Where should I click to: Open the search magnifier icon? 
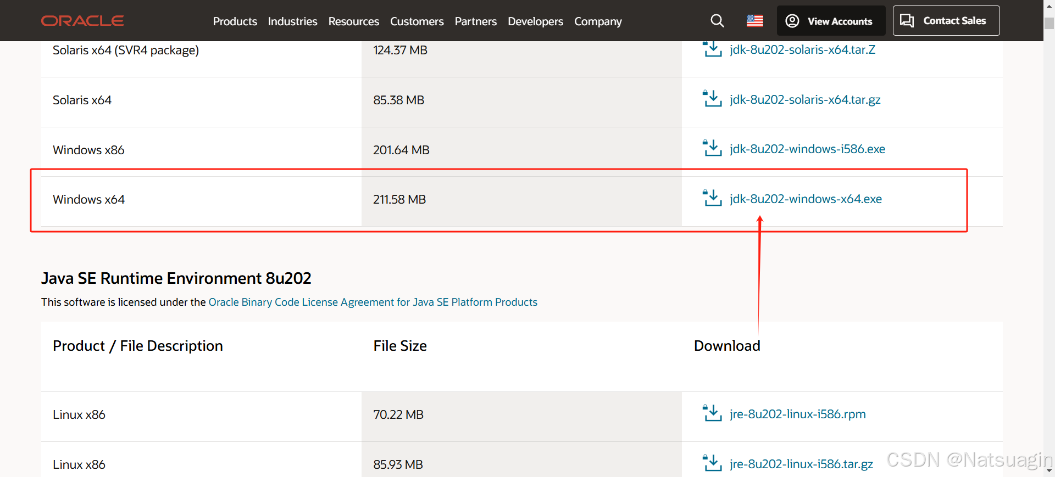pyautogui.click(x=717, y=21)
